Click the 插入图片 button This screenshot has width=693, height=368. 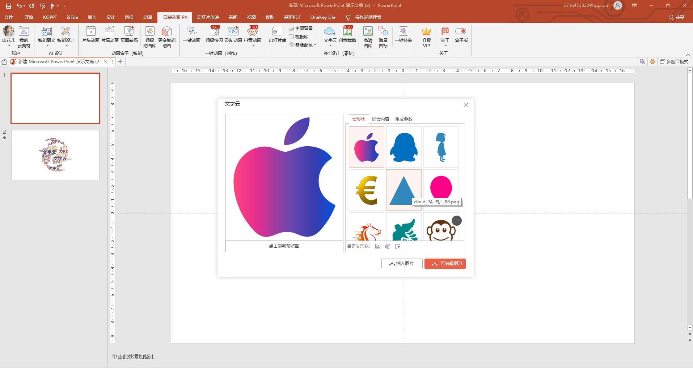(402, 264)
